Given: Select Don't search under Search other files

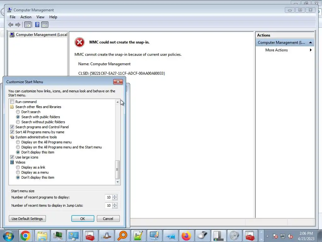Looking at the screenshot, I should coord(18,112).
